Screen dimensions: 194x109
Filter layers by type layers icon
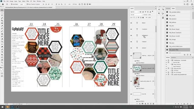[x=145, y=12]
